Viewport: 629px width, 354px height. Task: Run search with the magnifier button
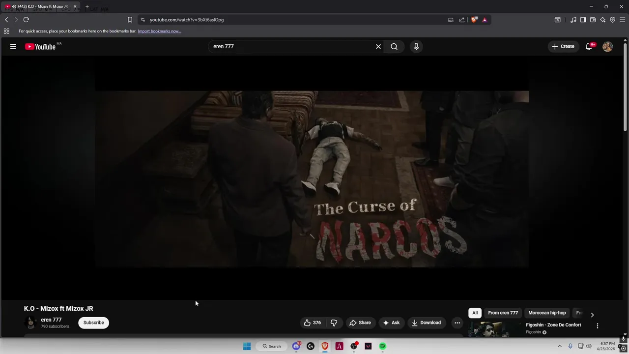[394, 46]
